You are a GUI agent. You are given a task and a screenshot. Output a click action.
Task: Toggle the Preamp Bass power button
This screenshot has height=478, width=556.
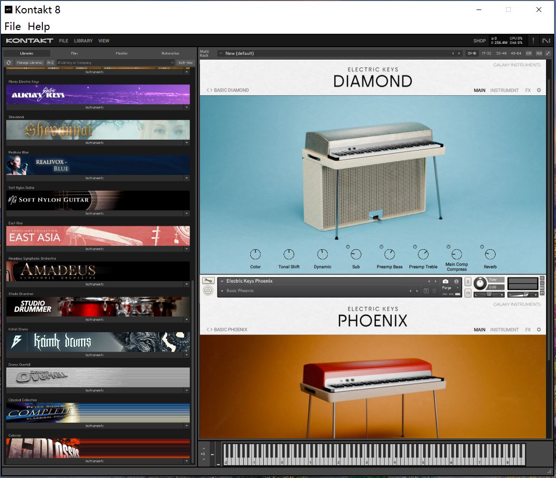point(381,246)
